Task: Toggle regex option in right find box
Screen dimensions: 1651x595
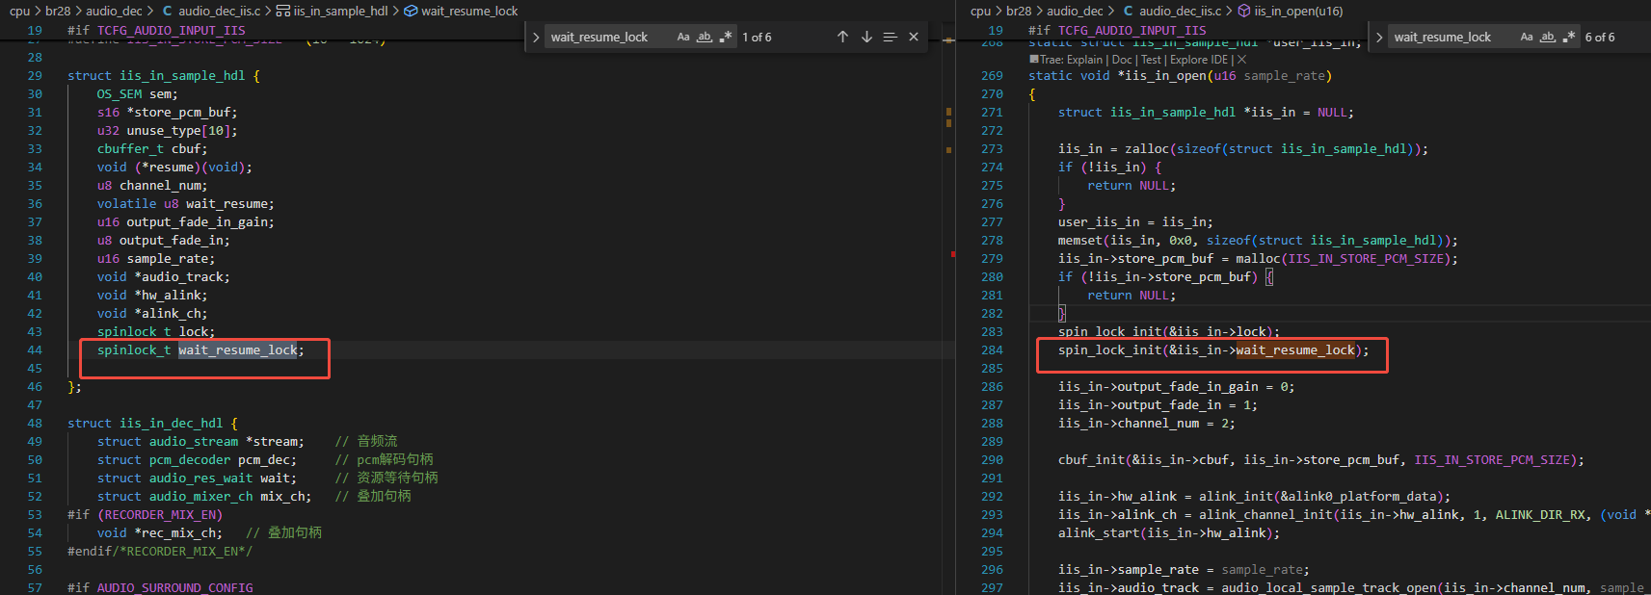Action: click(1569, 37)
